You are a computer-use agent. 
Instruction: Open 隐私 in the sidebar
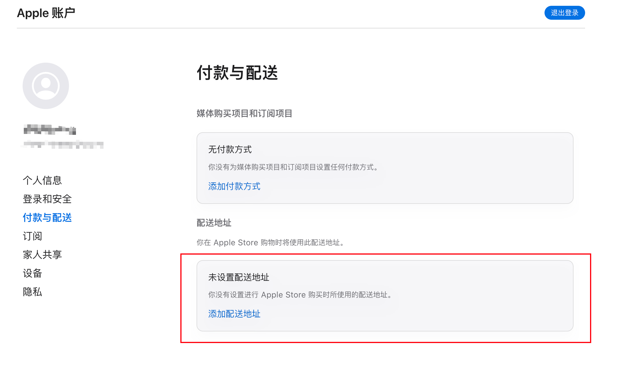[x=32, y=292]
